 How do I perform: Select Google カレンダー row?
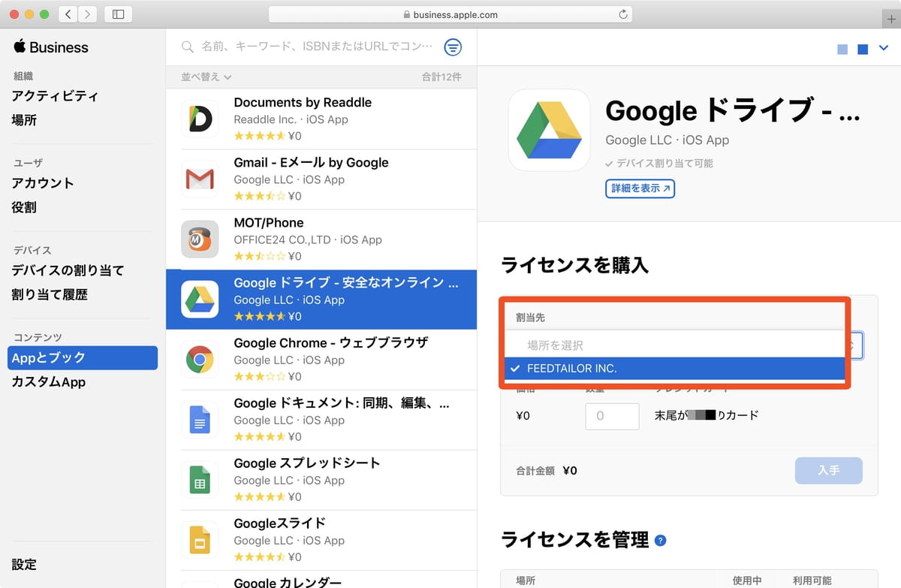[x=321, y=579]
